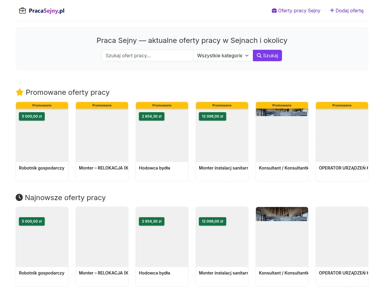Viewport: 384px width, 288px height.
Task: Select Konsultant / Konsultantka under Najnowsze oferty
Action: pyautogui.click(x=283, y=273)
